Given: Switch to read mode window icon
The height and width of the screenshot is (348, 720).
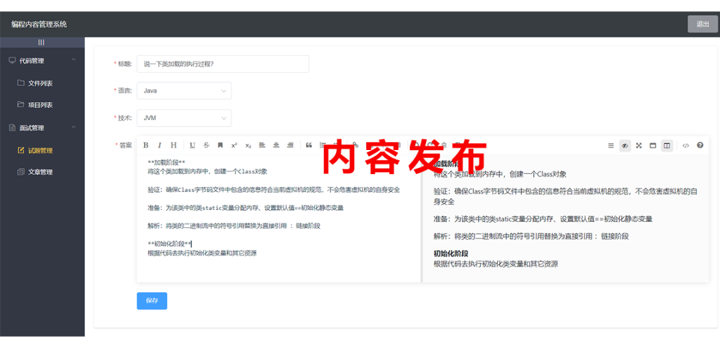Looking at the screenshot, I should point(653,145).
